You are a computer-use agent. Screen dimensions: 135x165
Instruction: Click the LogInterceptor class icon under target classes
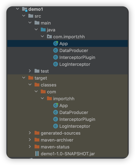[56, 126]
